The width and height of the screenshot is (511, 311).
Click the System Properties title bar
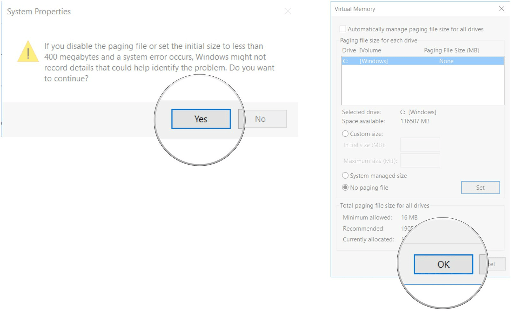(38, 11)
